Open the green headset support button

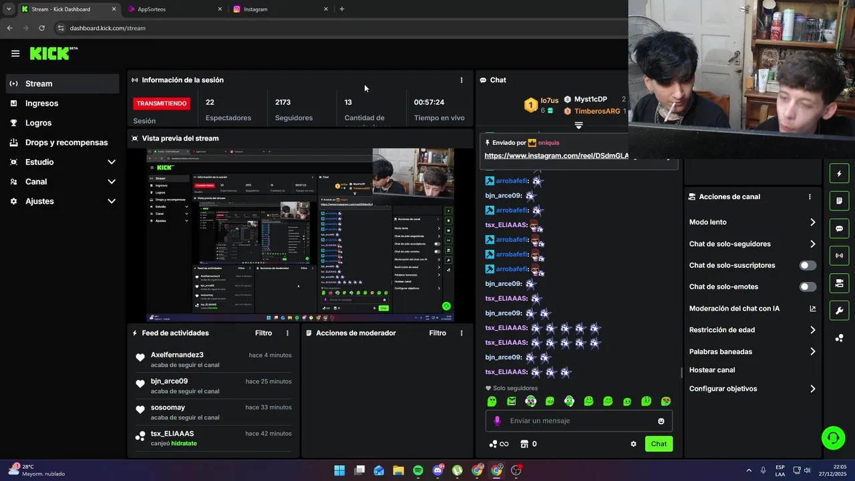pyautogui.click(x=833, y=438)
